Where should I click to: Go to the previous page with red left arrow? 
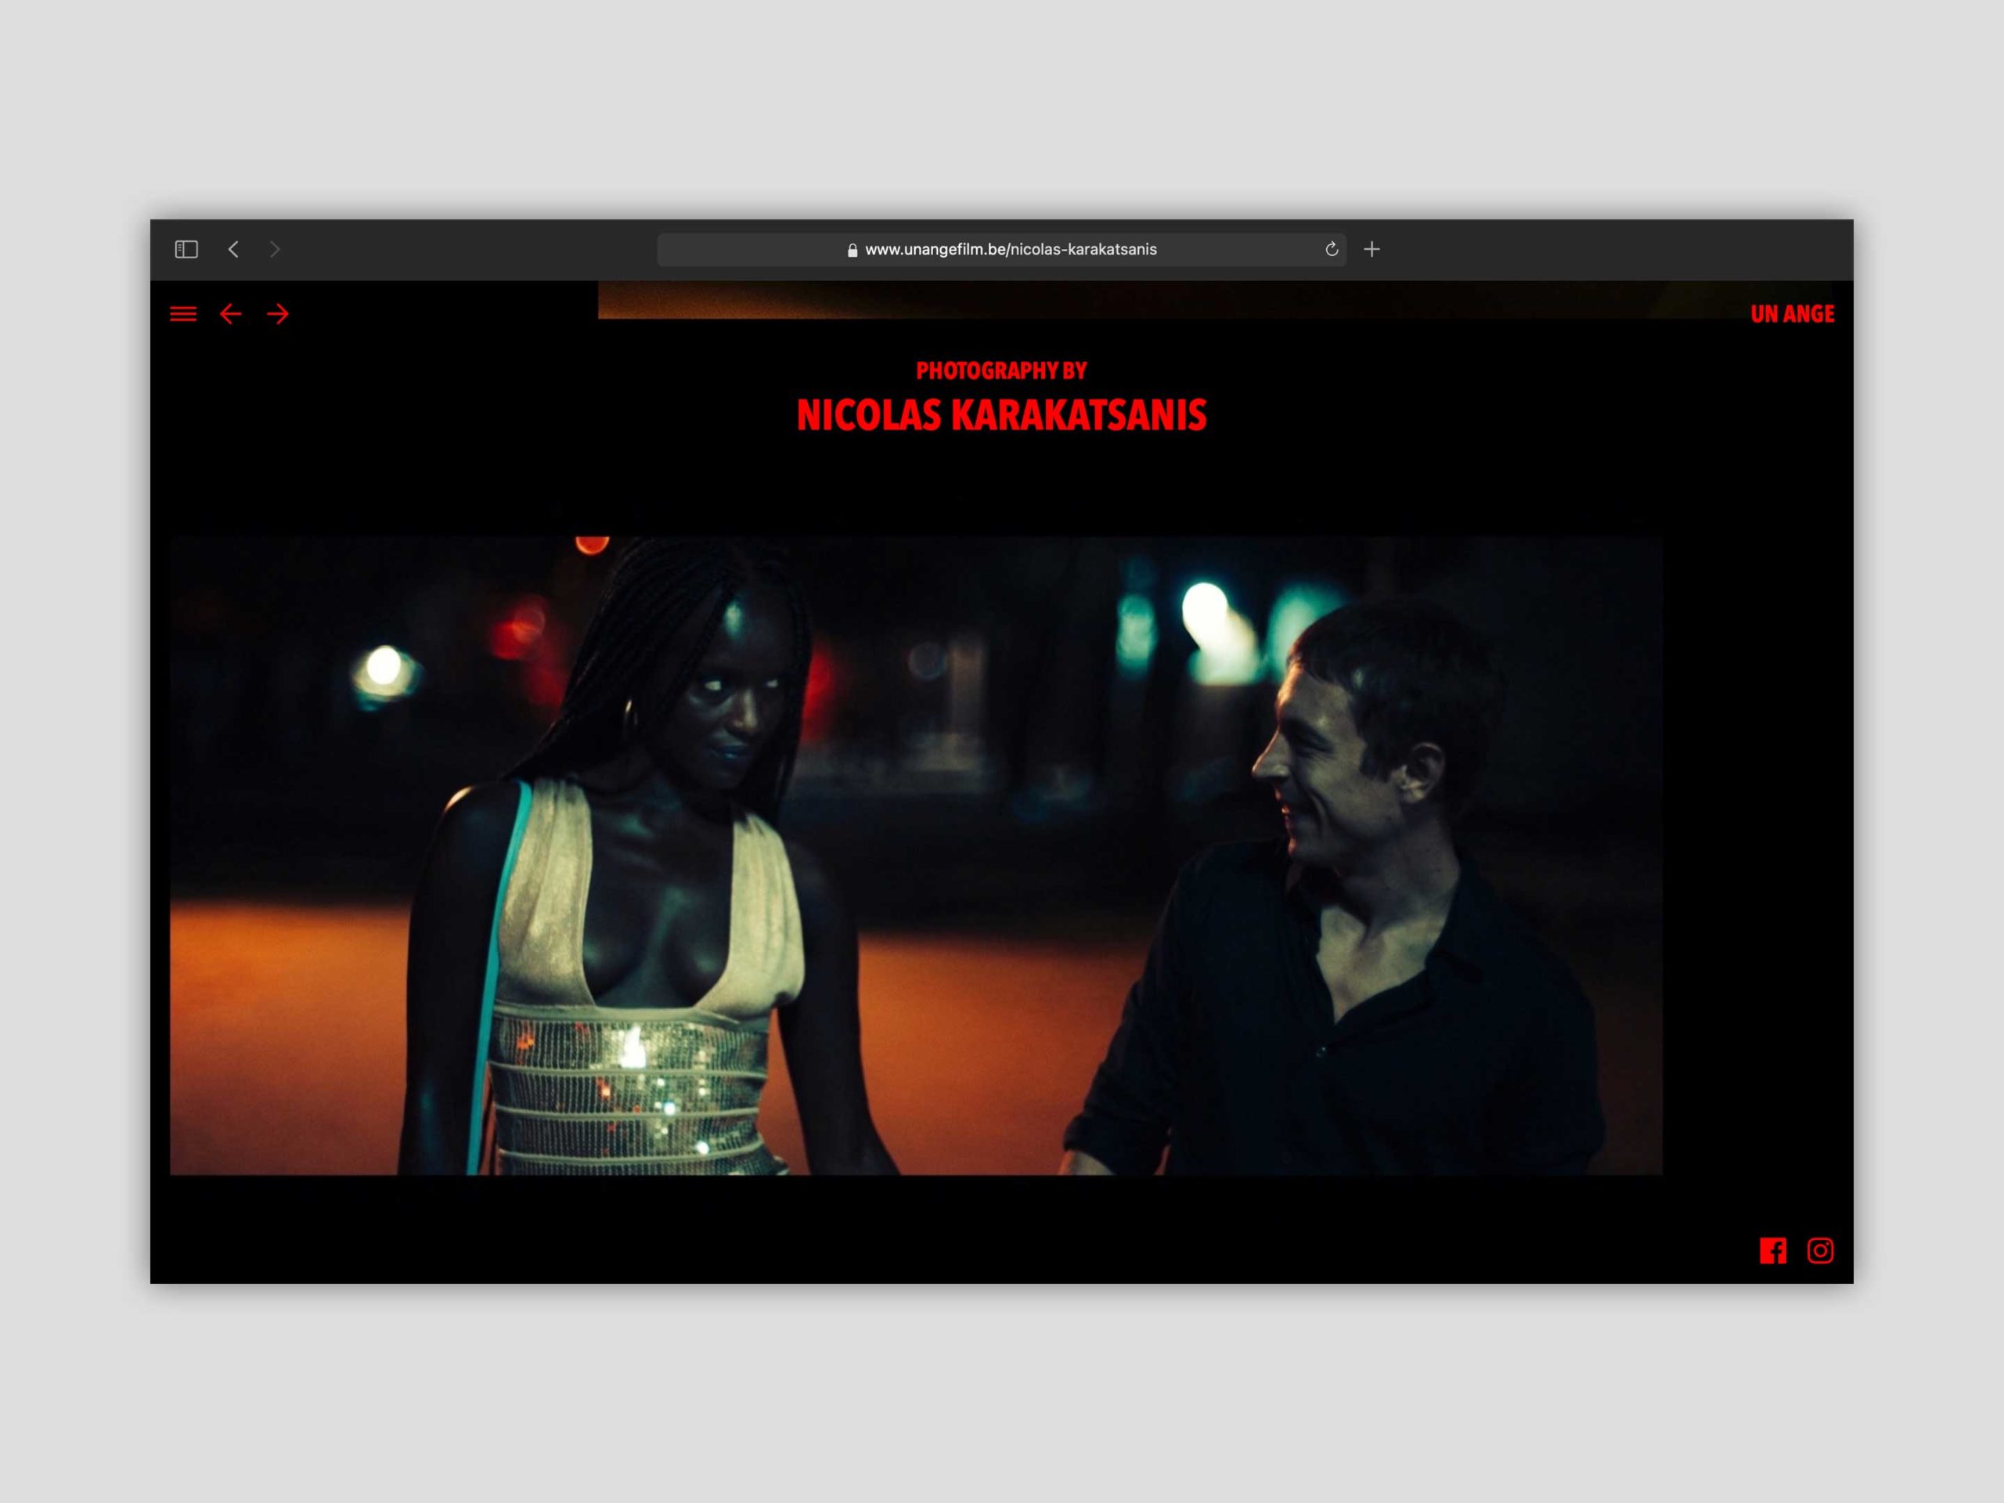tap(230, 313)
